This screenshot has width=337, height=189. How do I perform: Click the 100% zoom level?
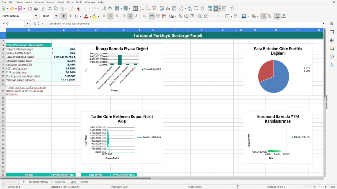coord(332,187)
